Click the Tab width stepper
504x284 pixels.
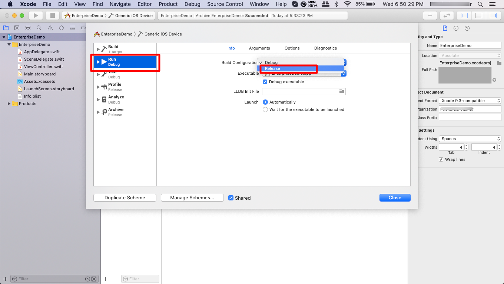[466, 147]
